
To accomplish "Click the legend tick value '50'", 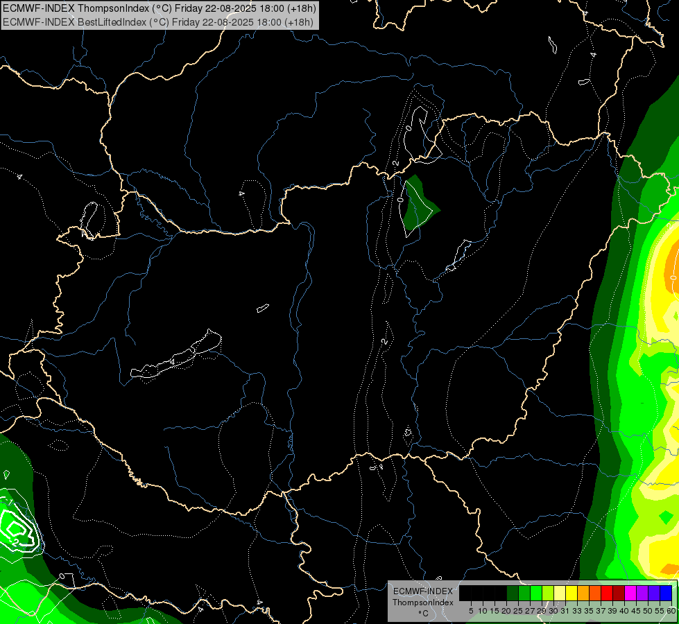I will (648, 611).
